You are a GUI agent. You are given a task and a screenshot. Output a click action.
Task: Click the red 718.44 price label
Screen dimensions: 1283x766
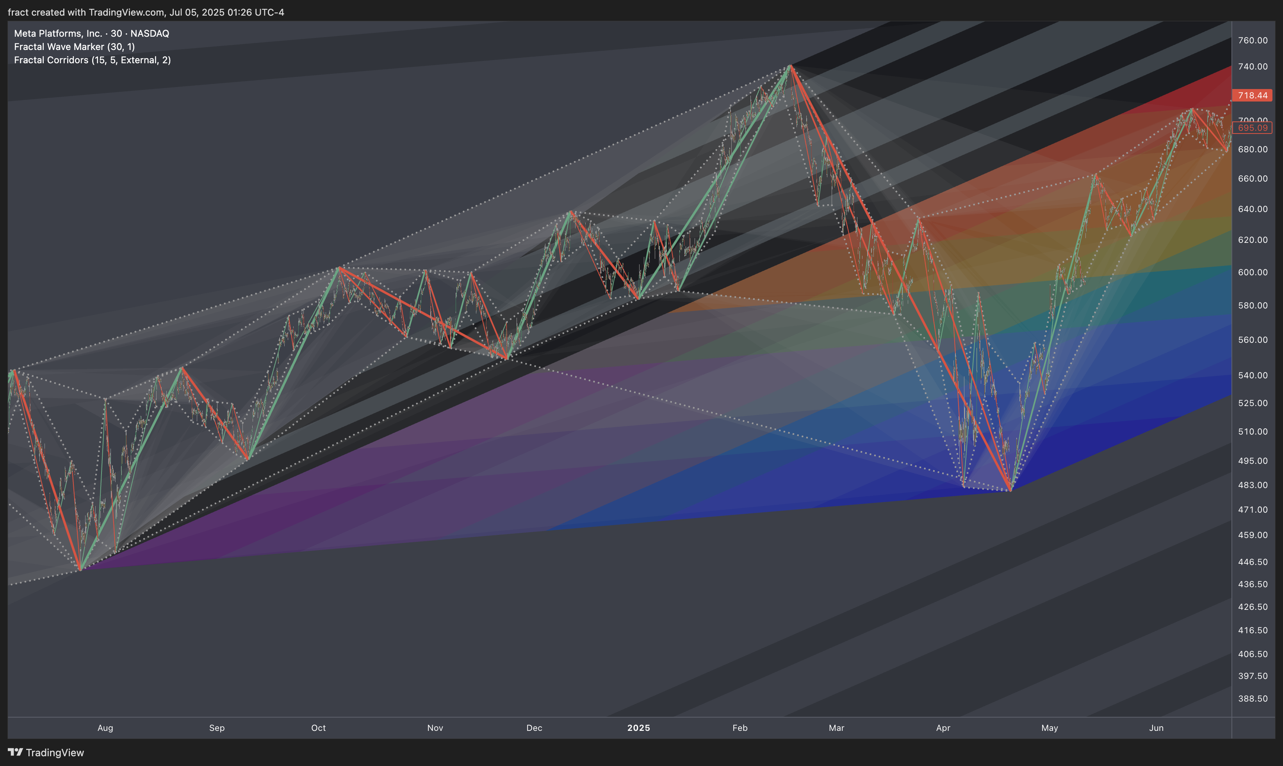point(1252,96)
